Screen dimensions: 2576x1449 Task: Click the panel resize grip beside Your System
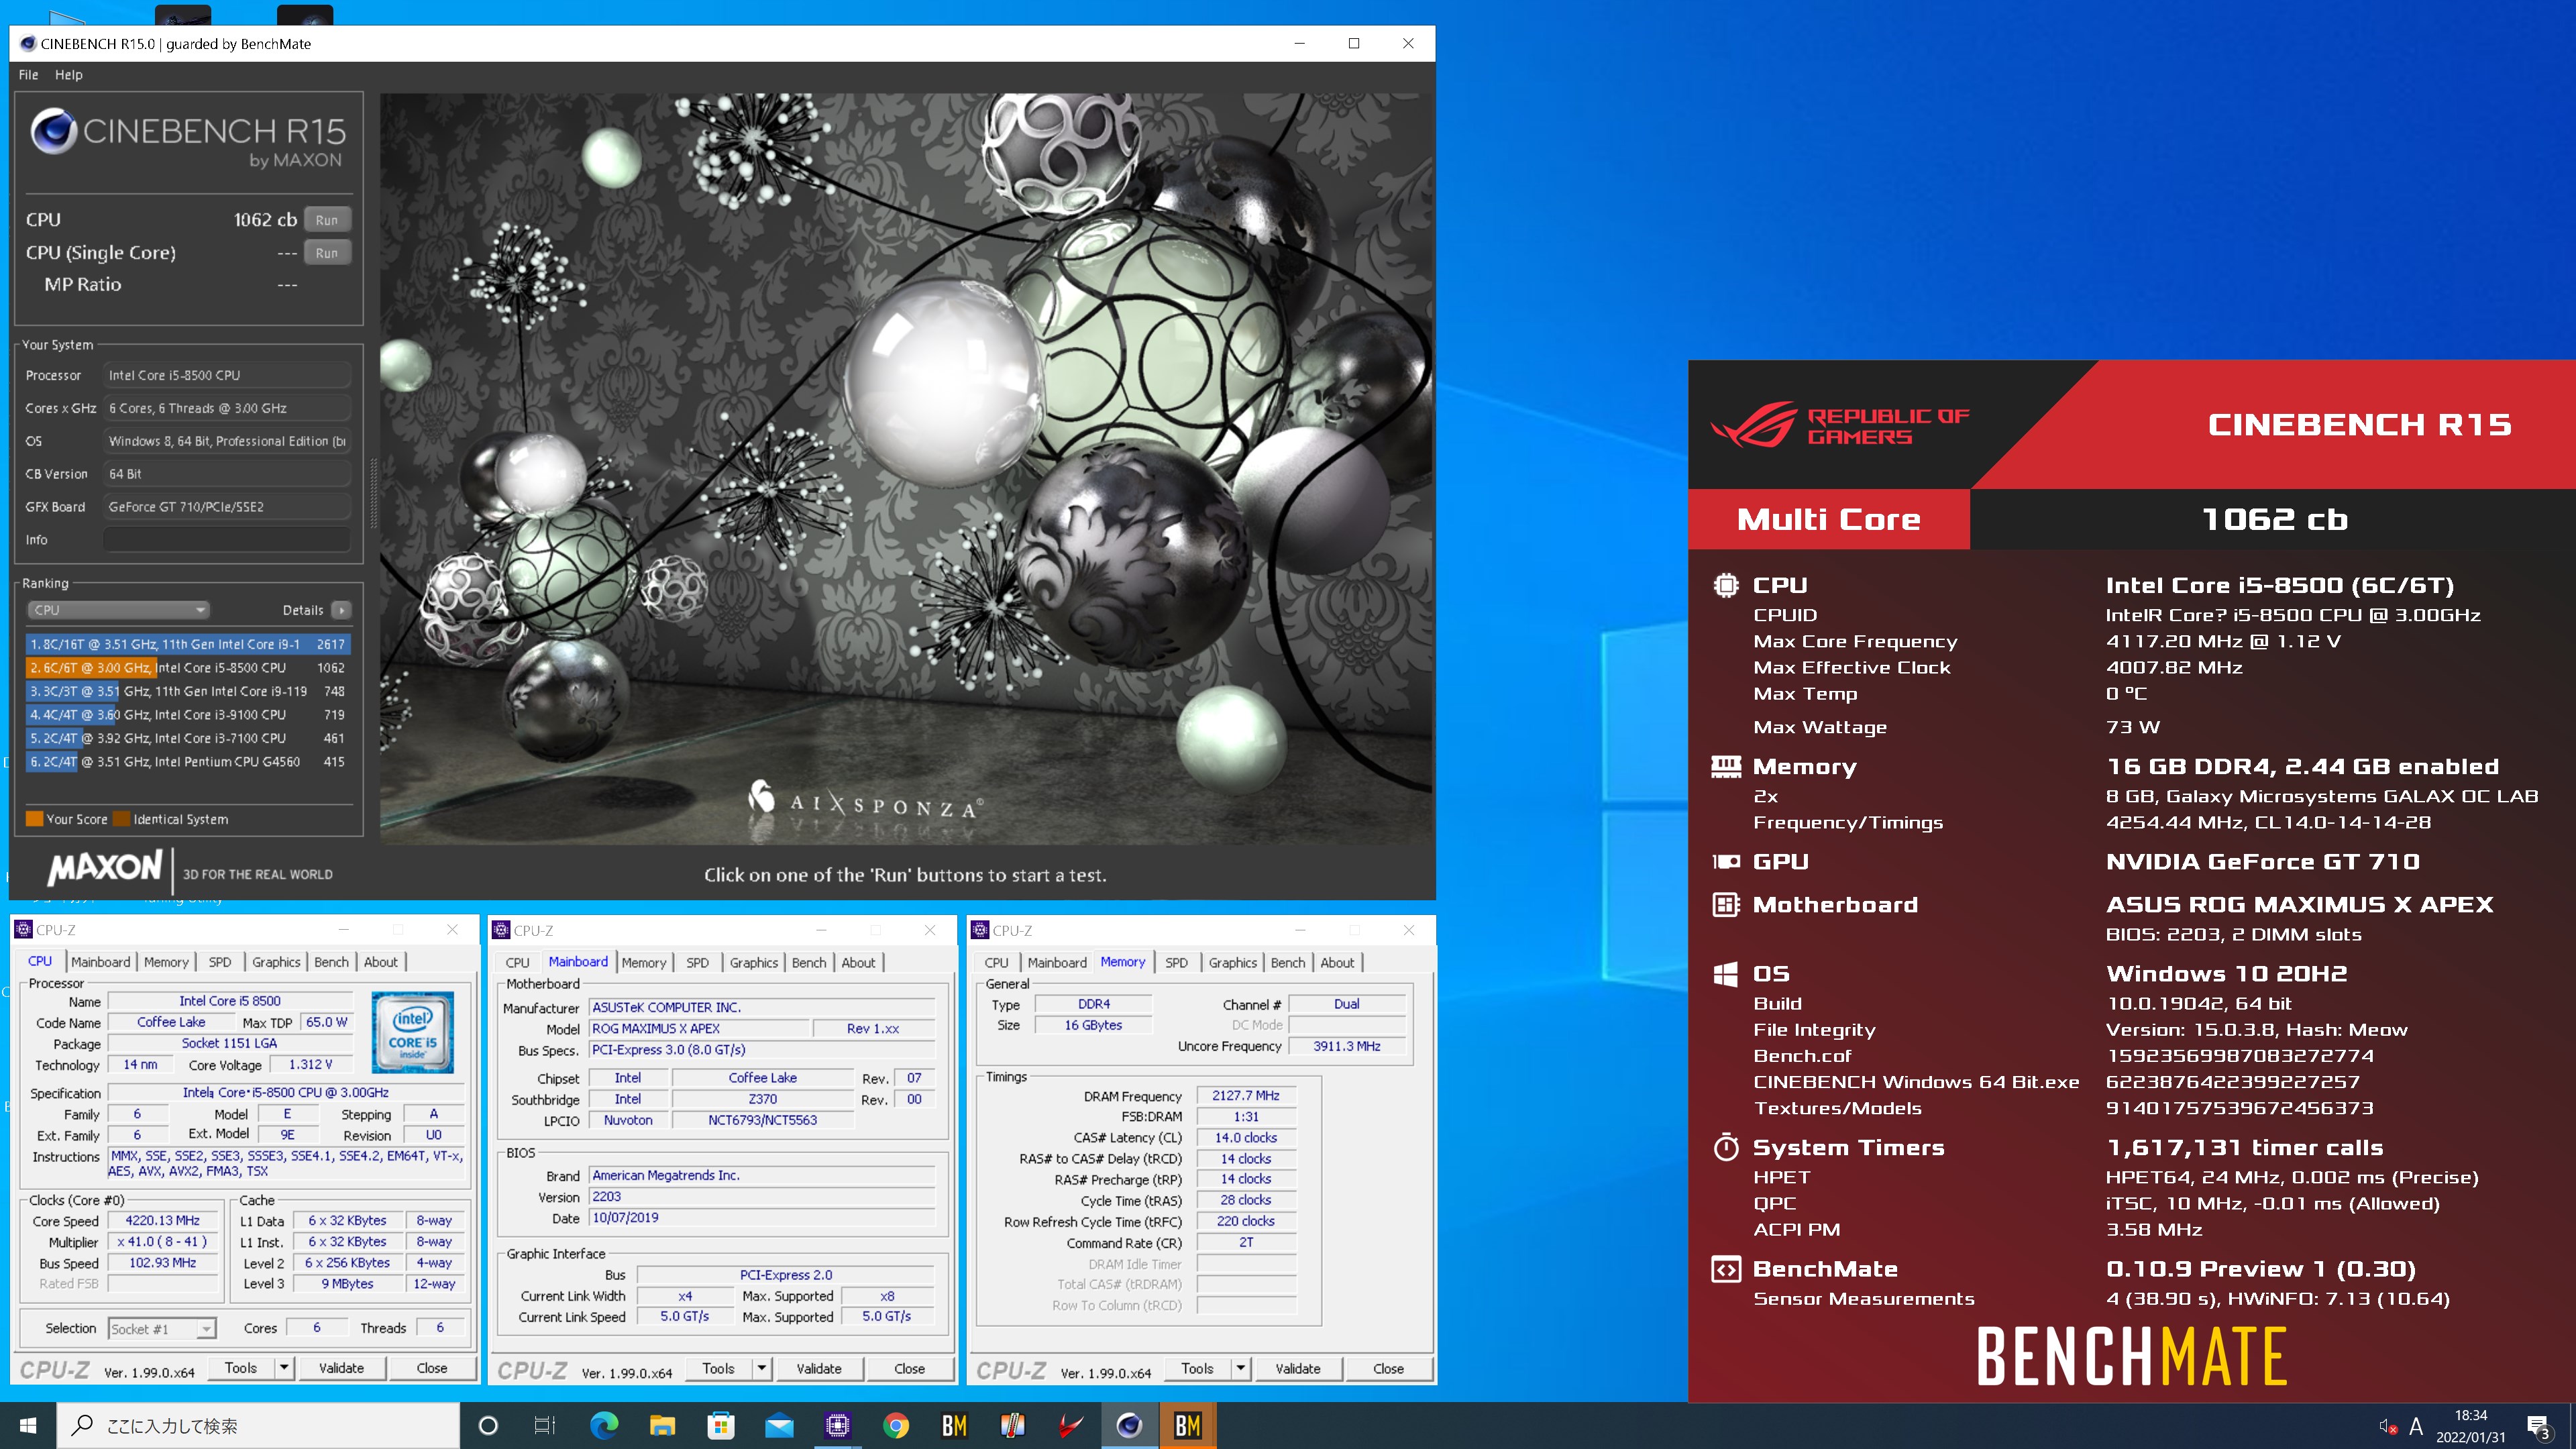pyautogui.click(x=374, y=492)
